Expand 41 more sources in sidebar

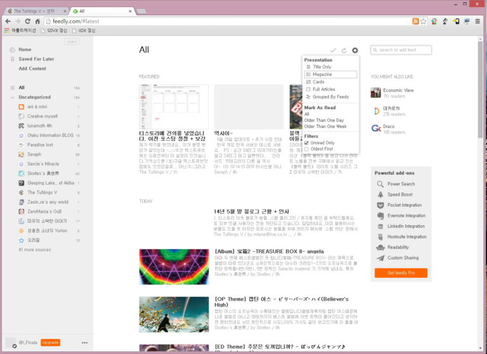click(34, 250)
